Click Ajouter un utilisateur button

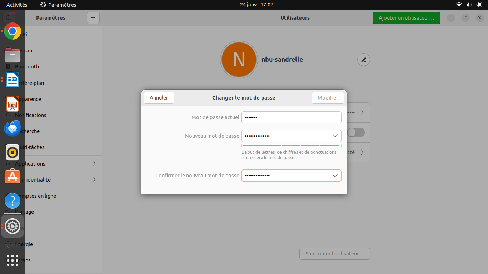(407, 18)
